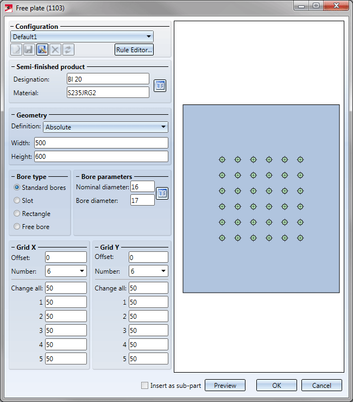The height and width of the screenshot is (402, 353).
Task: Click the Cancel button
Action: coord(322,385)
